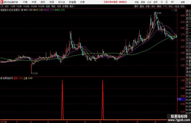Click the 2019年 date axis label
The width and height of the screenshot is (191, 123).
[x=4, y=122]
